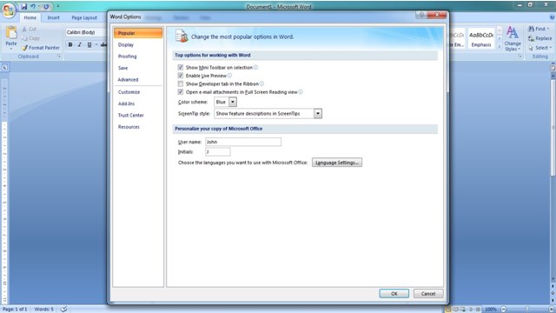This screenshot has height=313, width=556.
Task: Click the zoom slider in status bar
Action: 527,310
